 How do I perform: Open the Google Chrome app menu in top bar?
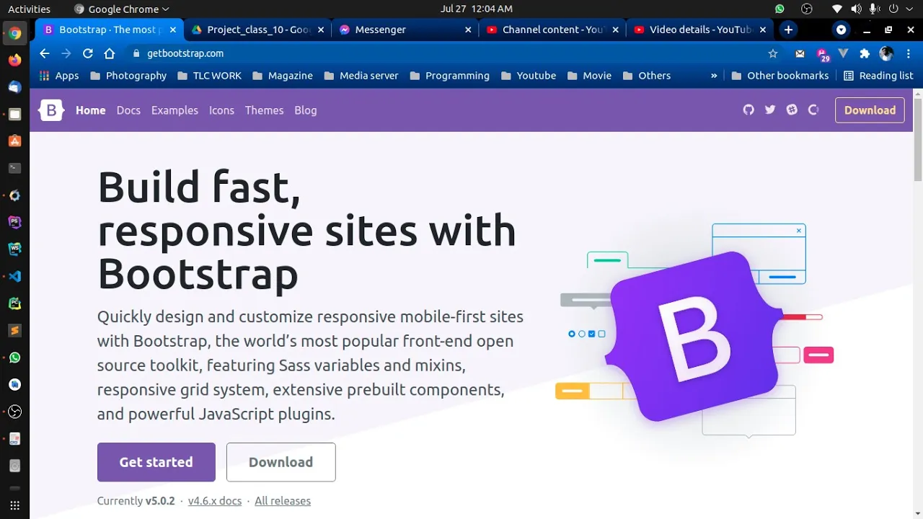(x=121, y=9)
